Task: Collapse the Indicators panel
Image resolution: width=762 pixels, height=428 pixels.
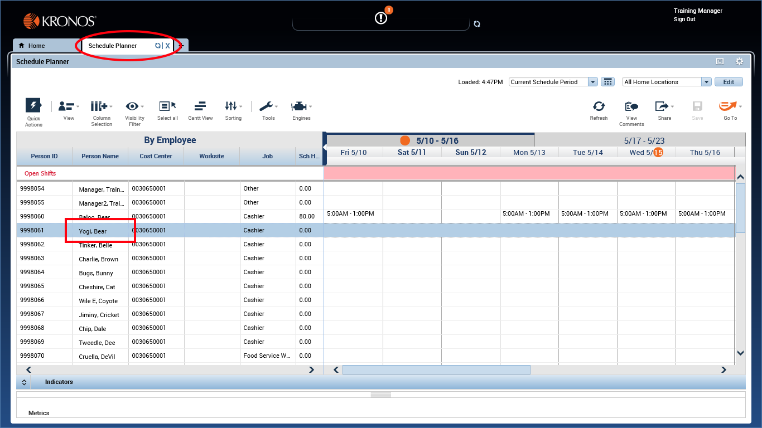Action: 24,382
